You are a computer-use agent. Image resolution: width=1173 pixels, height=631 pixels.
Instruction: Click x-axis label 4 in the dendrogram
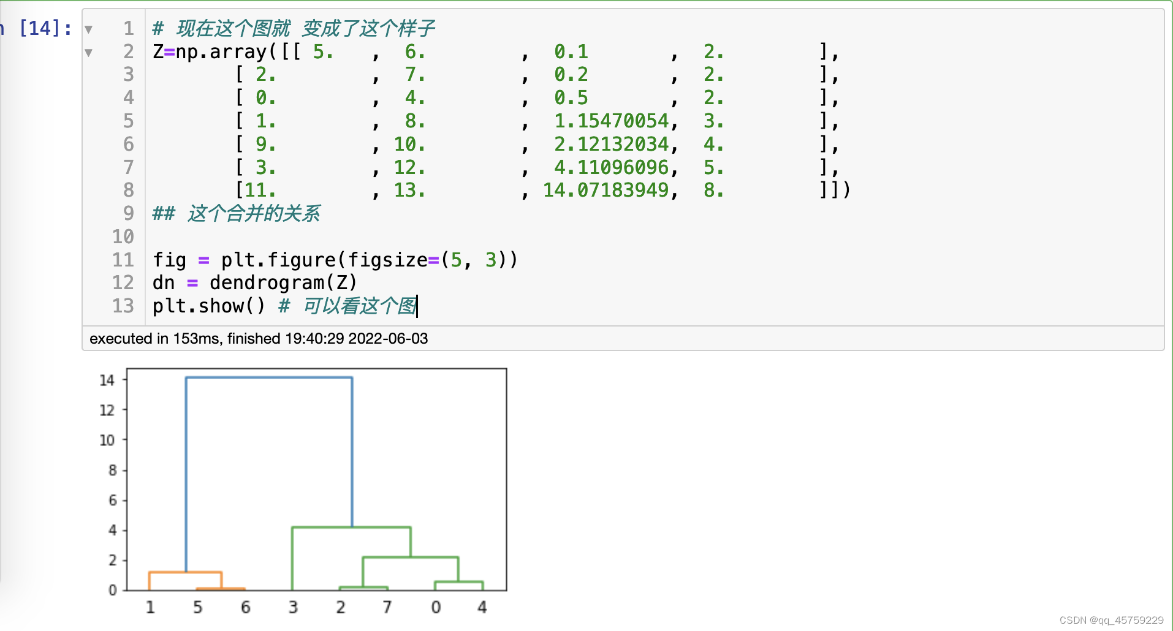pos(482,607)
